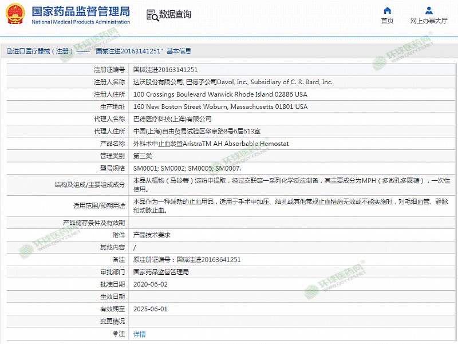Click the agent name 巴德医疗科技(上海)有限公司
The width and height of the screenshot is (458, 344).
coord(172,119)
